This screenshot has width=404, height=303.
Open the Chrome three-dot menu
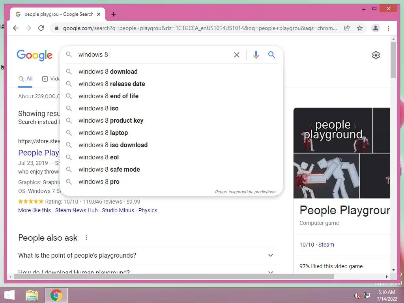pyautogui.click(x=388, y=28)
